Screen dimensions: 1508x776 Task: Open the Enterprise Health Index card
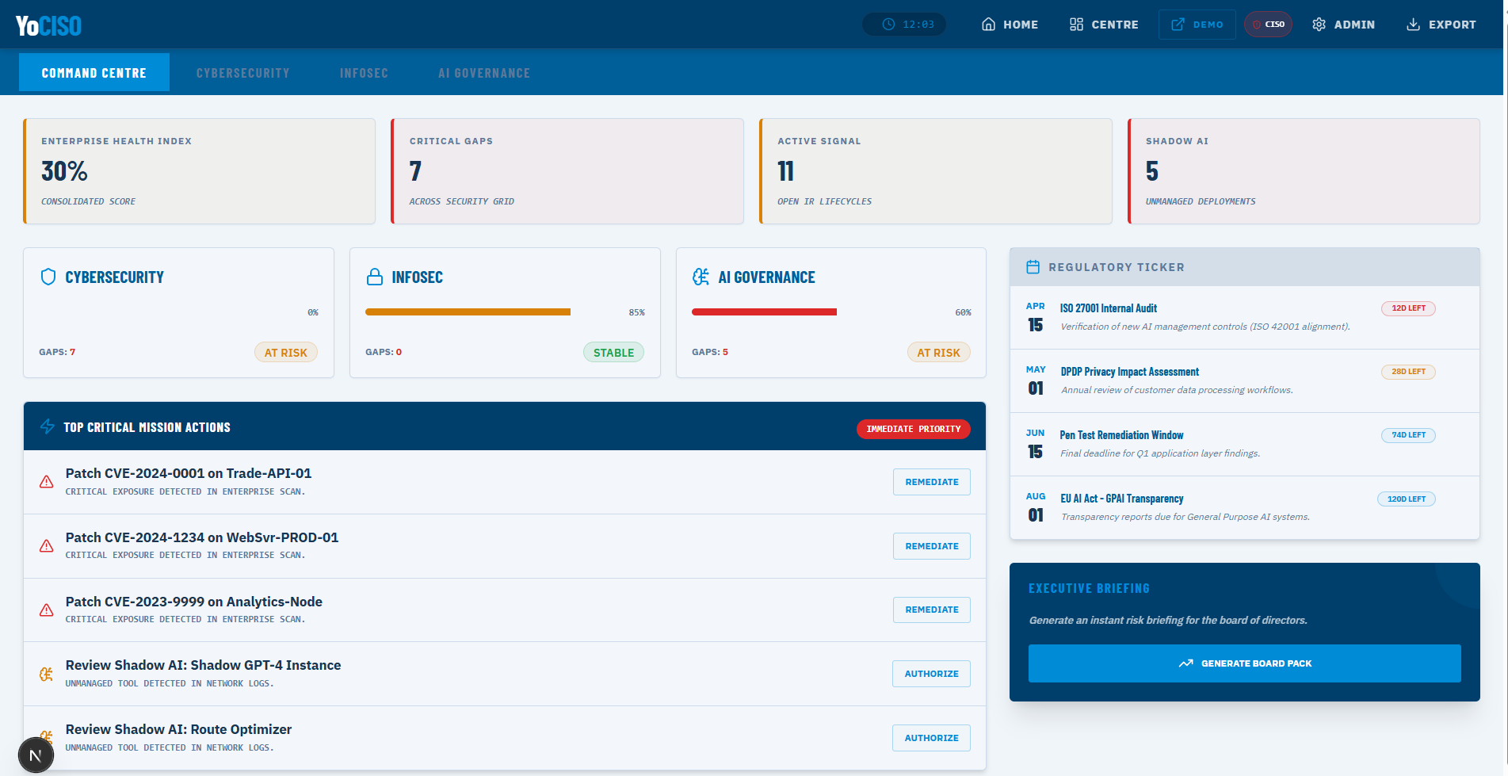click(x=199, y=171)
